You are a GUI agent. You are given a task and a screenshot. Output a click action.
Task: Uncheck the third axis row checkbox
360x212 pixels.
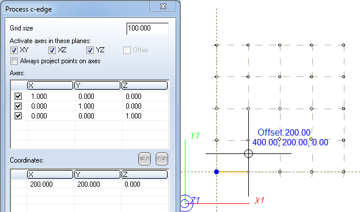[18, 116]
